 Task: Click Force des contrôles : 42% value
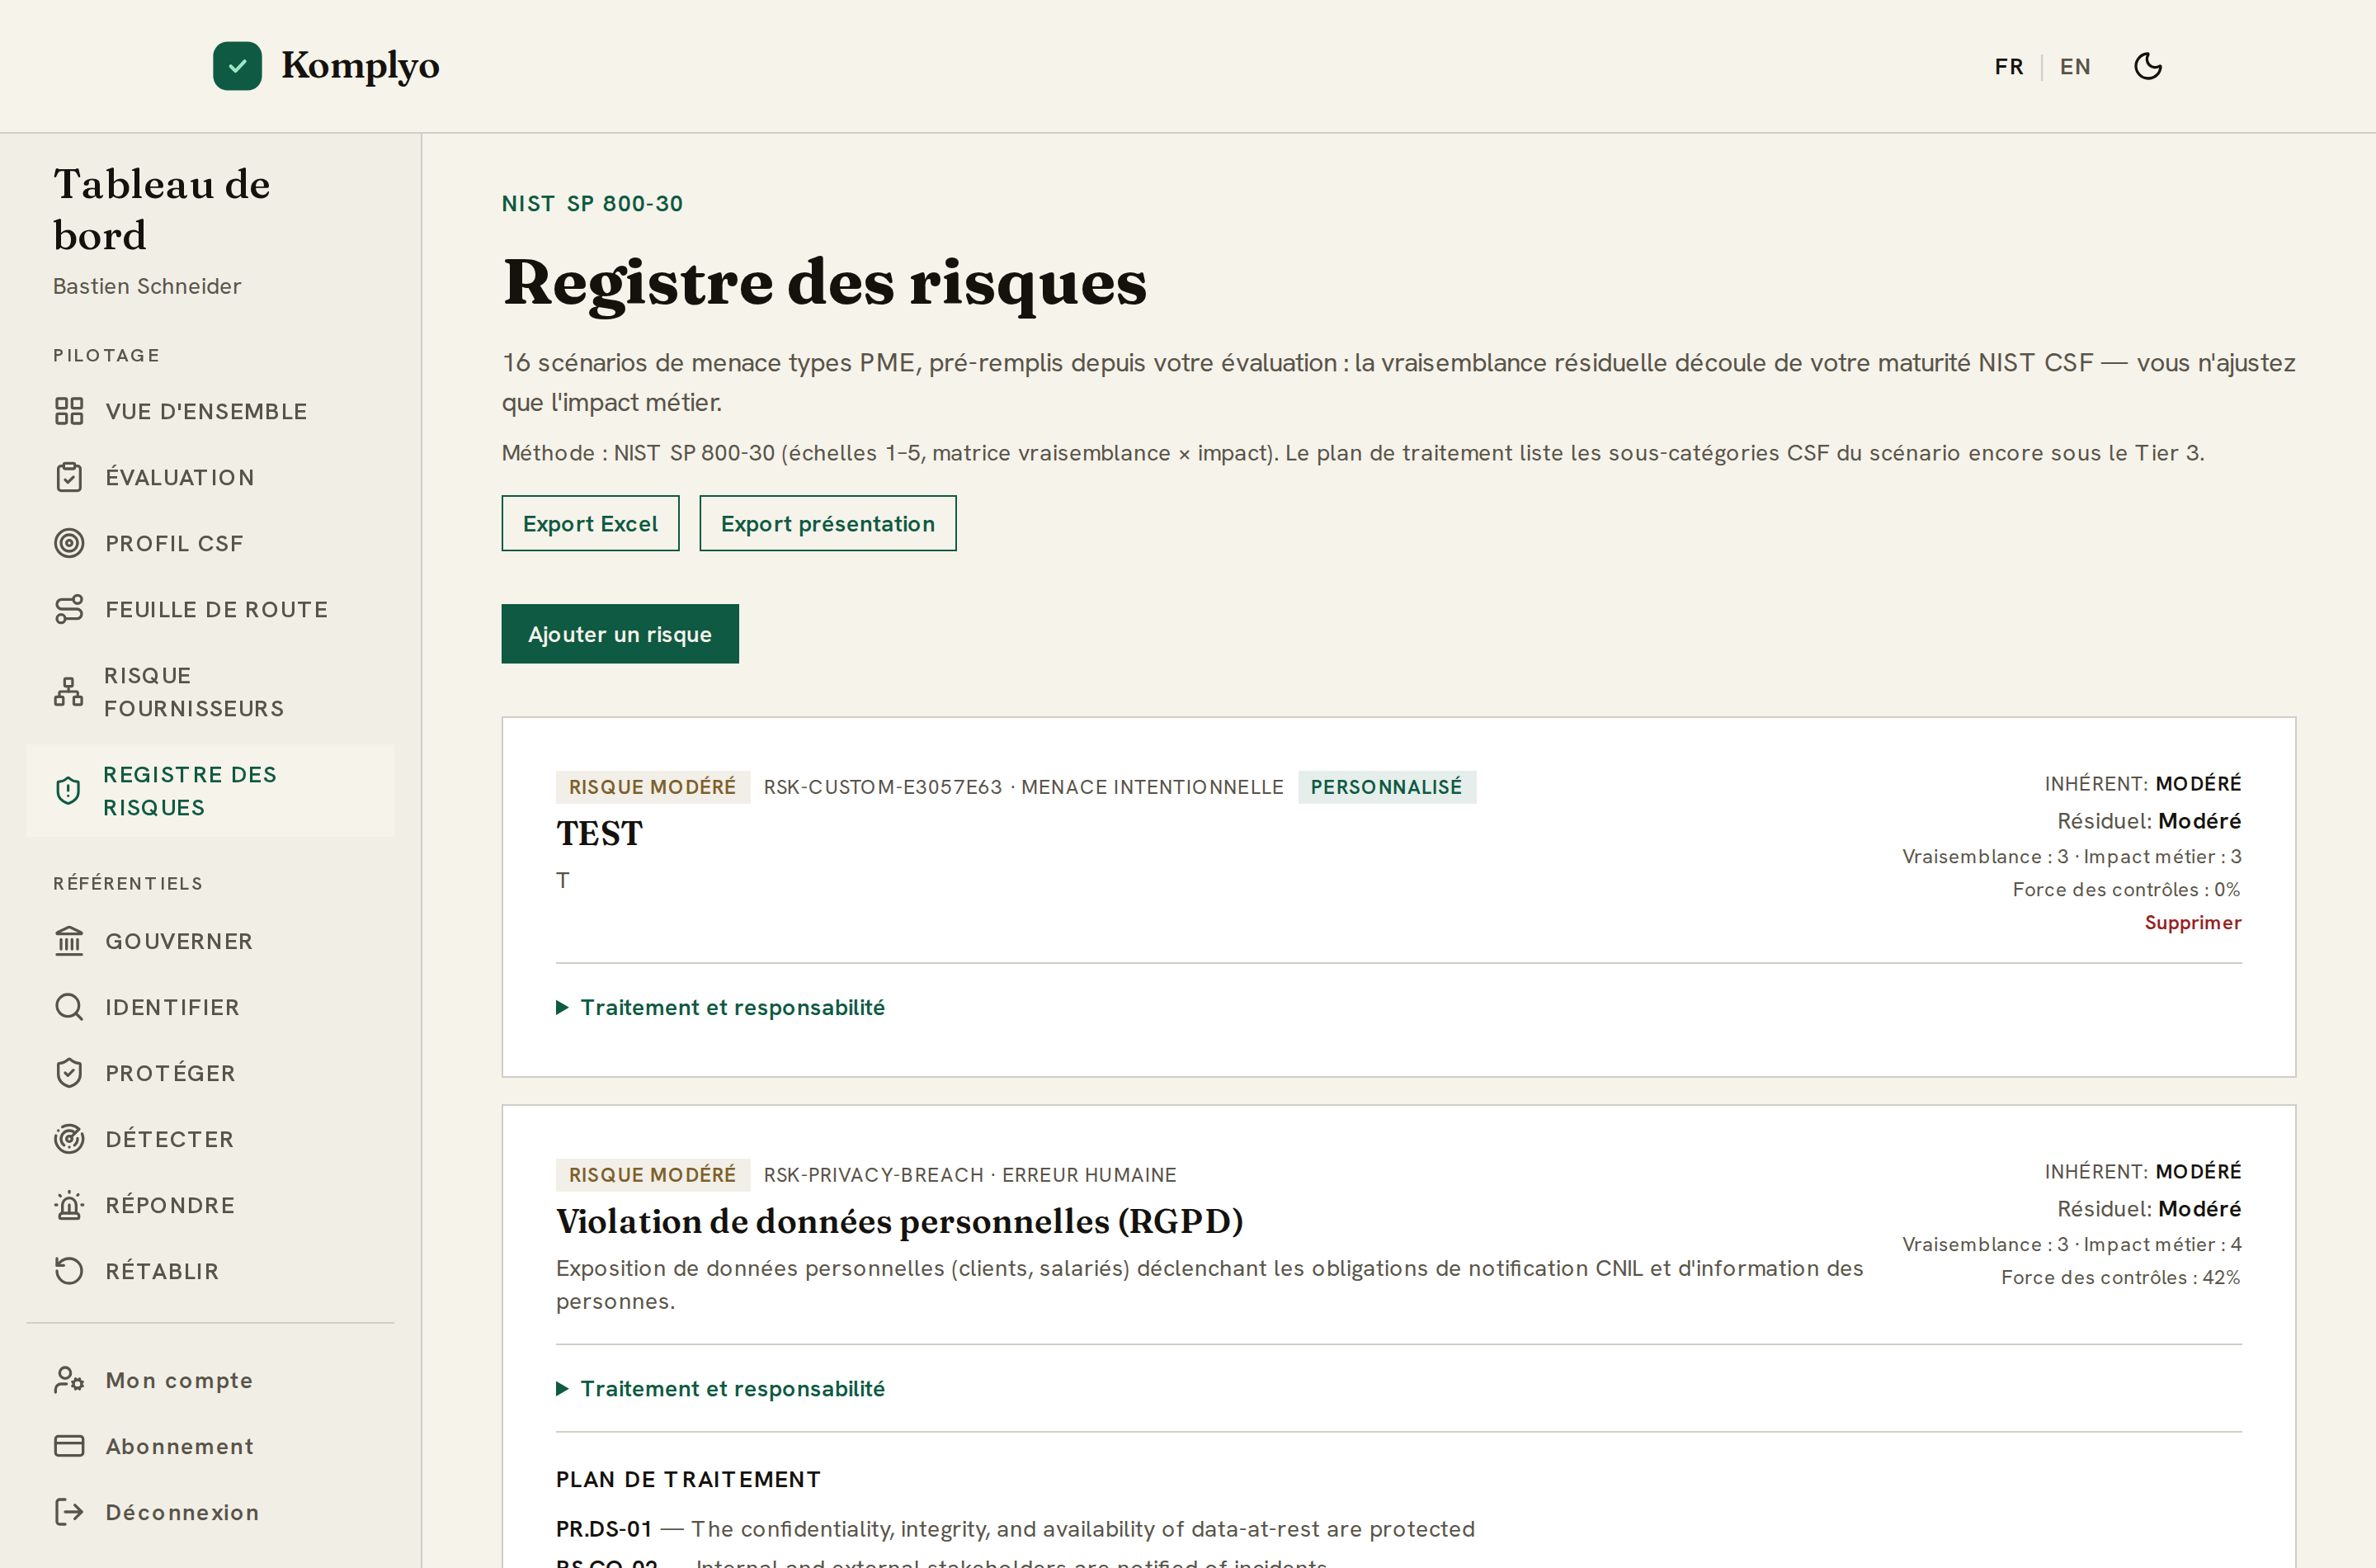pyautogui.click(x=2120, y=1277)
